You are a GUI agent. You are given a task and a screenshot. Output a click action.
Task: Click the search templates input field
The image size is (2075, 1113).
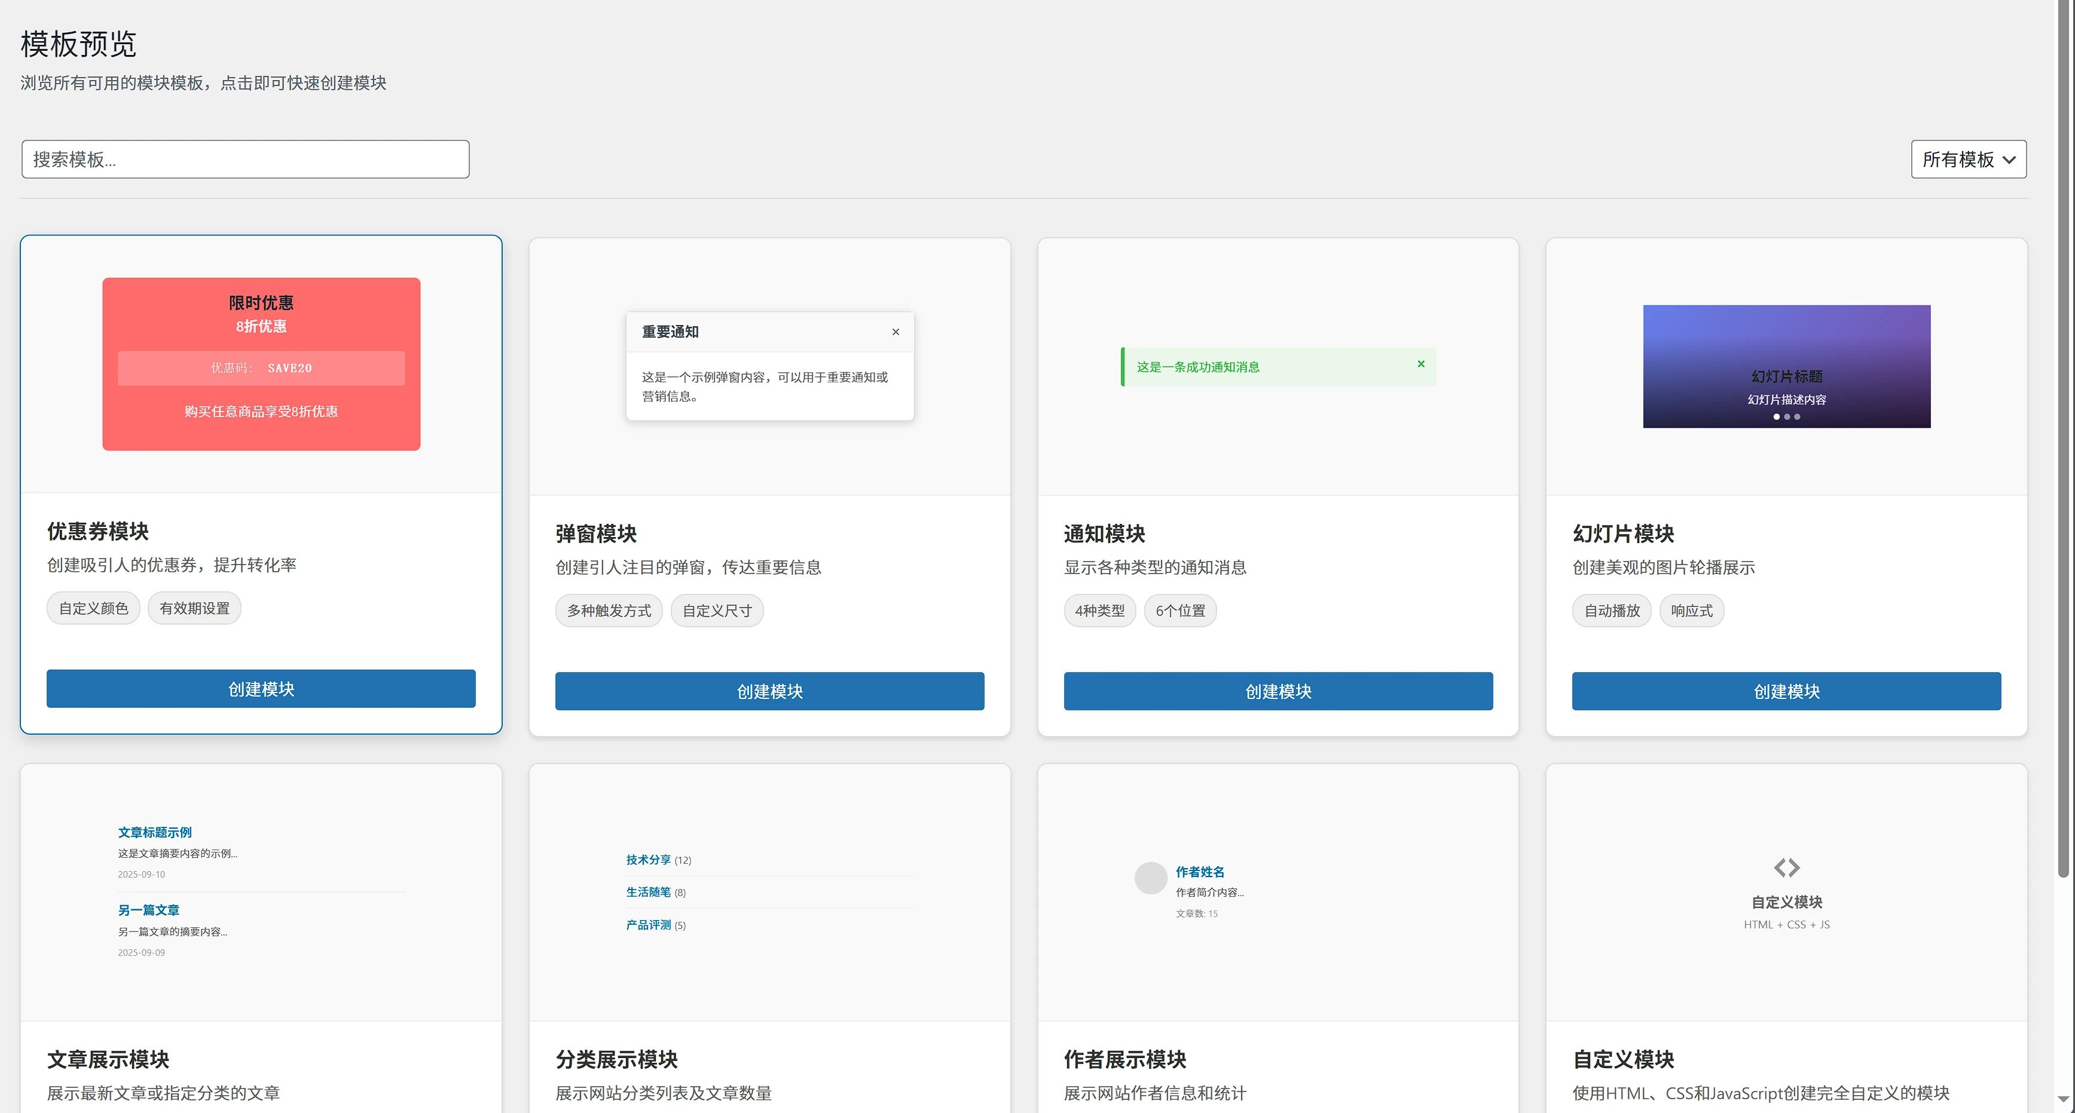pyautogui.click(x=245, y=160)
